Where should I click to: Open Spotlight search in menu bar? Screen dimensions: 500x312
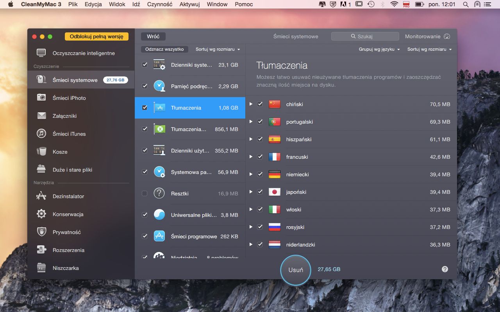[466, 4]
